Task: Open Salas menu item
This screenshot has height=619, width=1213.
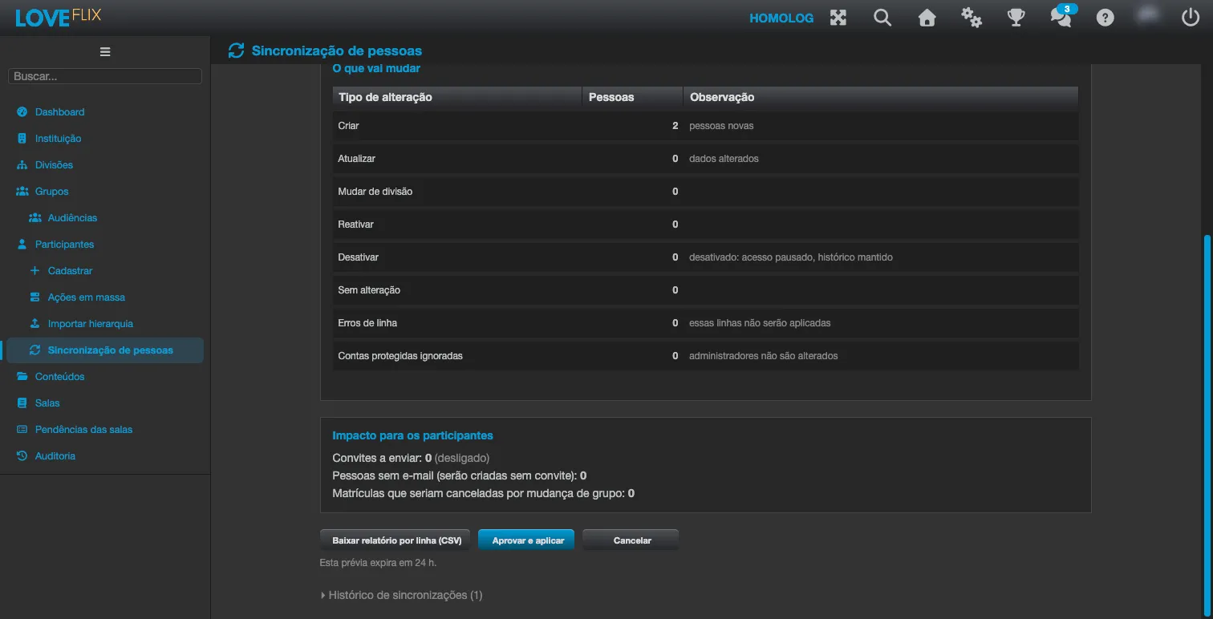Action: (47, 403)
